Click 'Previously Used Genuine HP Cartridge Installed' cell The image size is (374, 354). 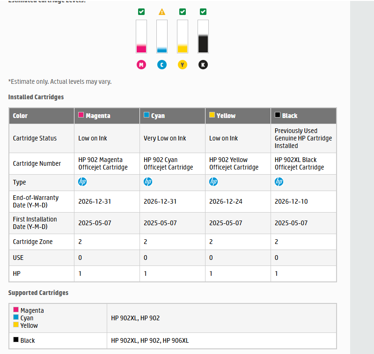click(303, 138)
